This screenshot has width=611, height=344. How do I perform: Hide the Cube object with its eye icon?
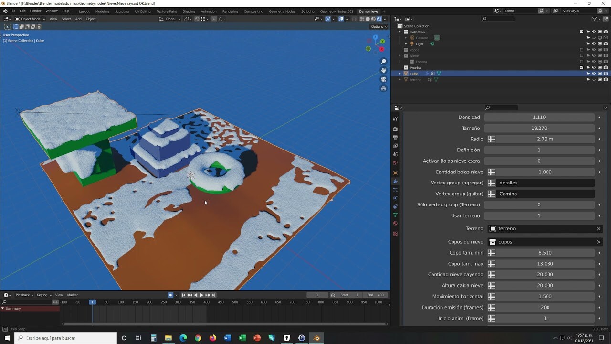593,74
